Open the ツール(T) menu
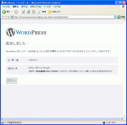 47,7
